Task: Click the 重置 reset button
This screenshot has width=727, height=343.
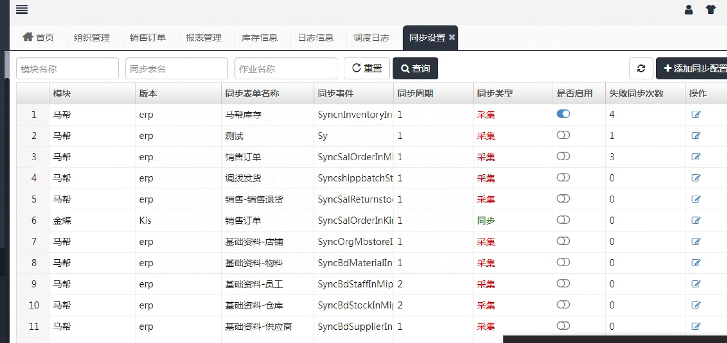Action: click(x=367, y=68)
